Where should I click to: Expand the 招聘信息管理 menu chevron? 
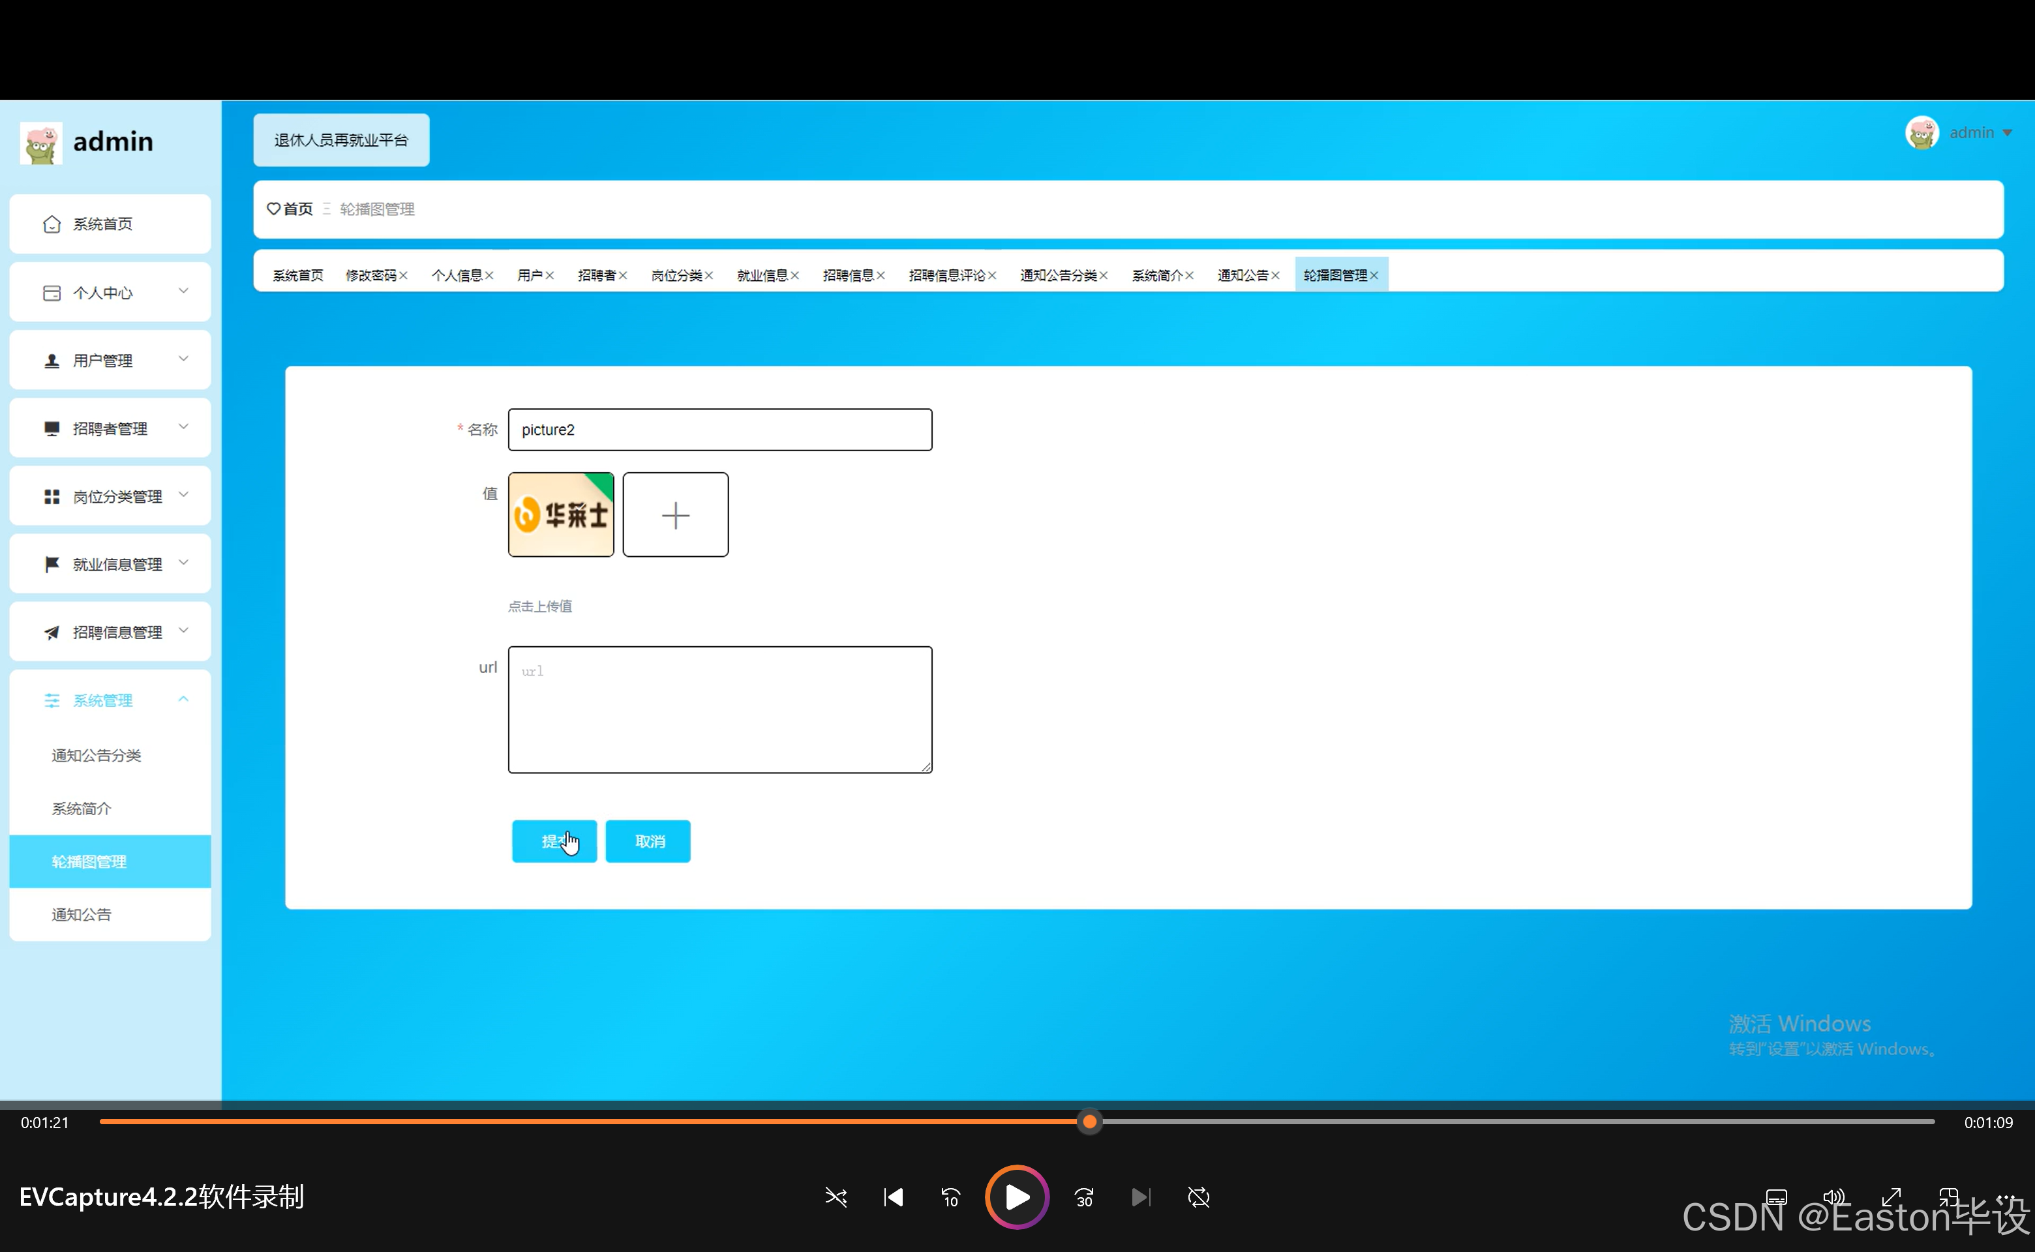[x=184, y=630]
